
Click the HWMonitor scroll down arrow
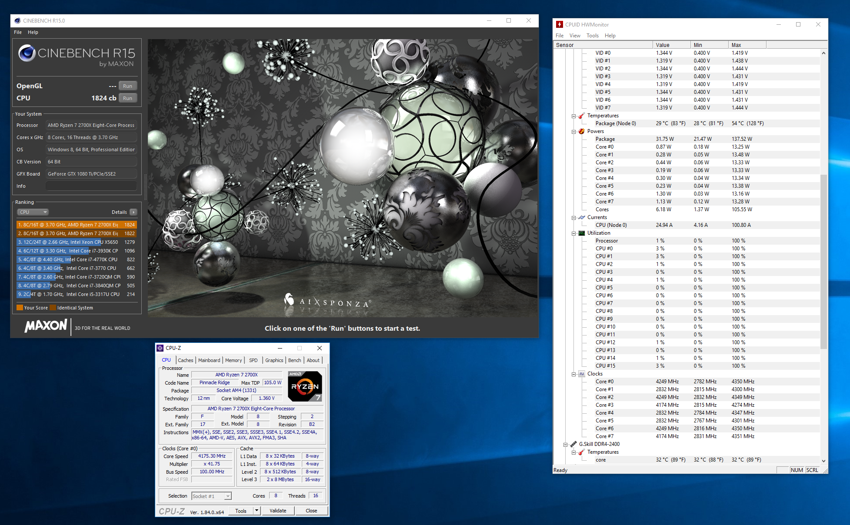tap(823, 461)
